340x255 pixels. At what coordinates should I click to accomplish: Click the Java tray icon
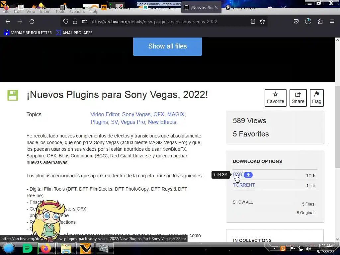(283, 248)
